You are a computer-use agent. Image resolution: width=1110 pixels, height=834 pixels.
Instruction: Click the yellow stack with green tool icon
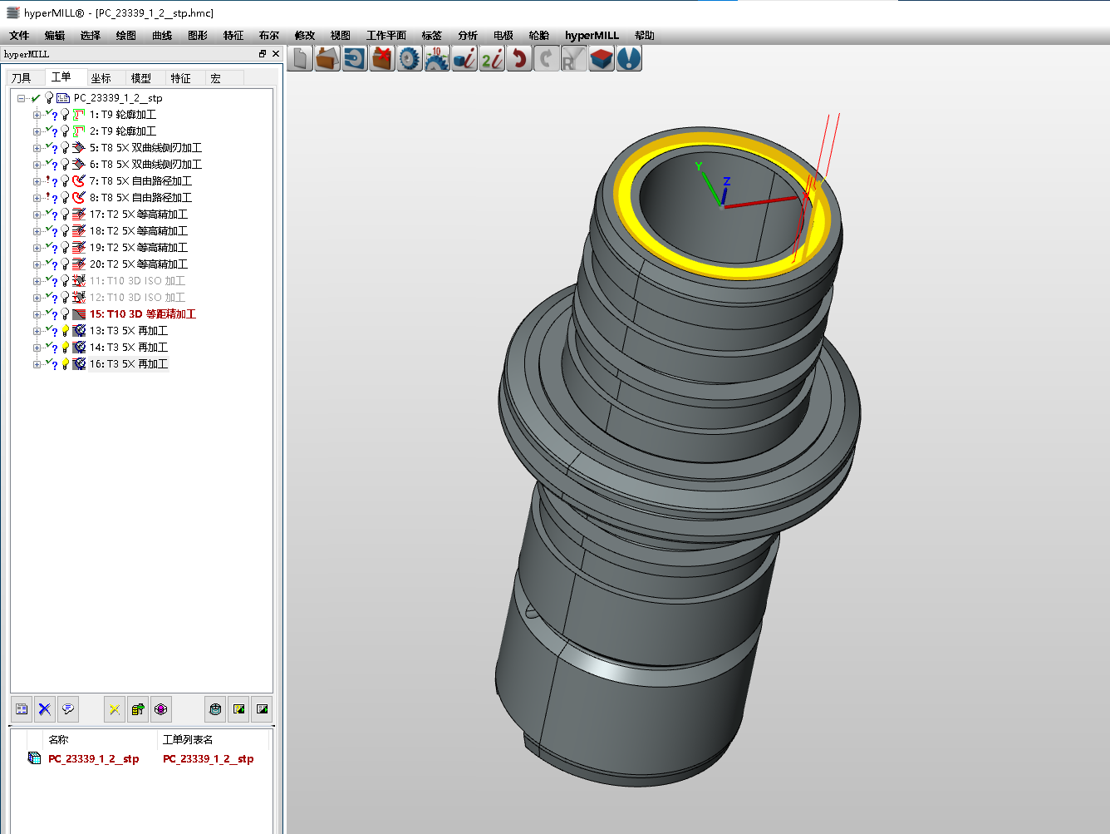pyautogui.click(x=138, y=709)
